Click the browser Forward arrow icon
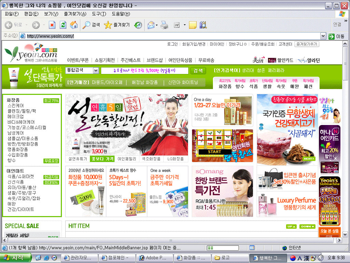 coord(36,25)
